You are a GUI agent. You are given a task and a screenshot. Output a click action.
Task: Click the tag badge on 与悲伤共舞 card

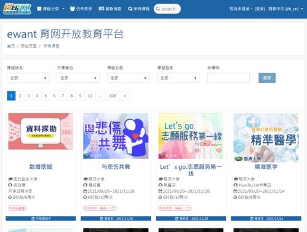[100, 208]
